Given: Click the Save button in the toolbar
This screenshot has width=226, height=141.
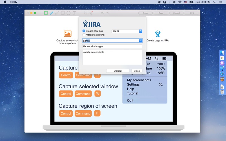Looking at the screenshot, I should pyautogui.click(x=161, y=13).
